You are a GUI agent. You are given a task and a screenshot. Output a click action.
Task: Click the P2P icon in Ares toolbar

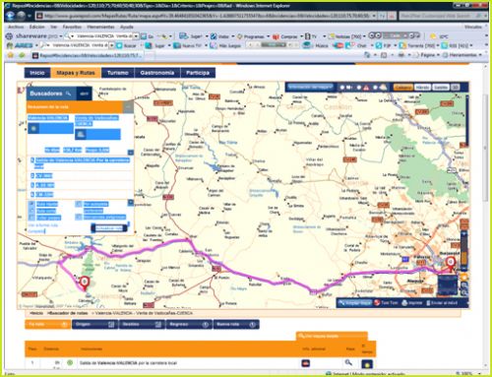tap(379, 45)
